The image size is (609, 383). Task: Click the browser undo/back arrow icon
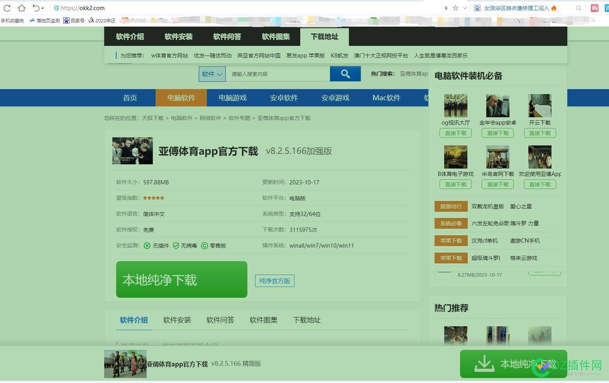[36, 8]
